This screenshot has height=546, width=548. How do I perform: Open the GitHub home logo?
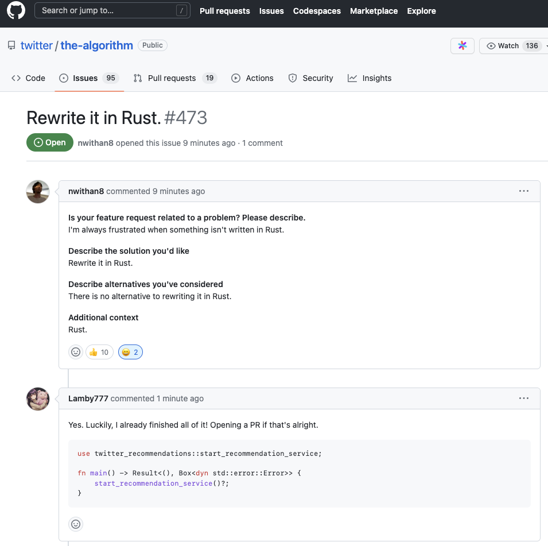click(x=16, y=10)
